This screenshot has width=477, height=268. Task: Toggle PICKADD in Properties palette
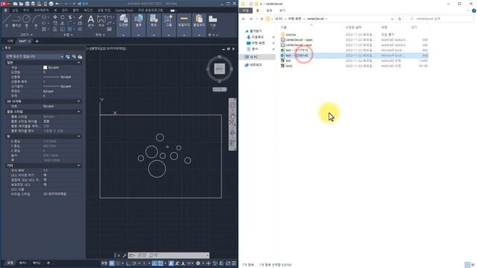click(68, 57)
